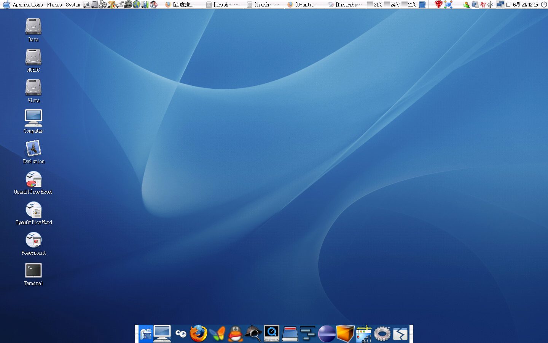This screenshot has width=548, height=343.
Task: Open the Gantt chart planner in dock
Action: point(308,333)
